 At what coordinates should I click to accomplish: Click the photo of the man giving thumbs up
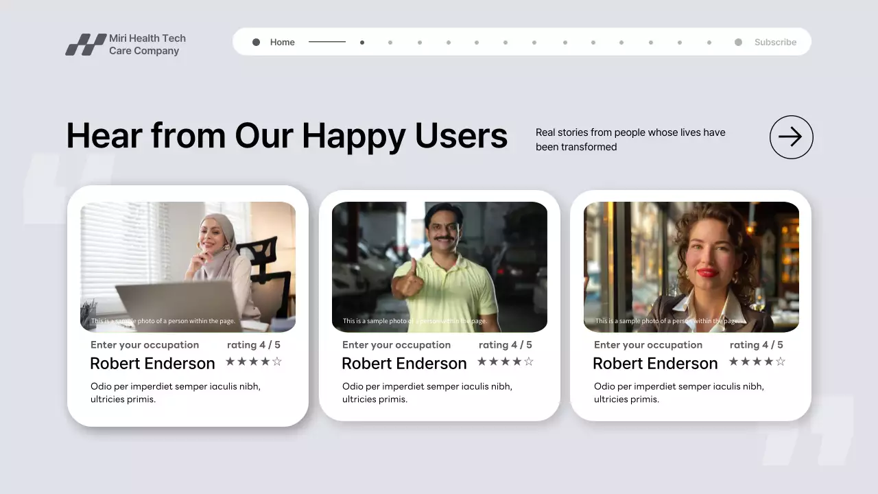point(440,266)
